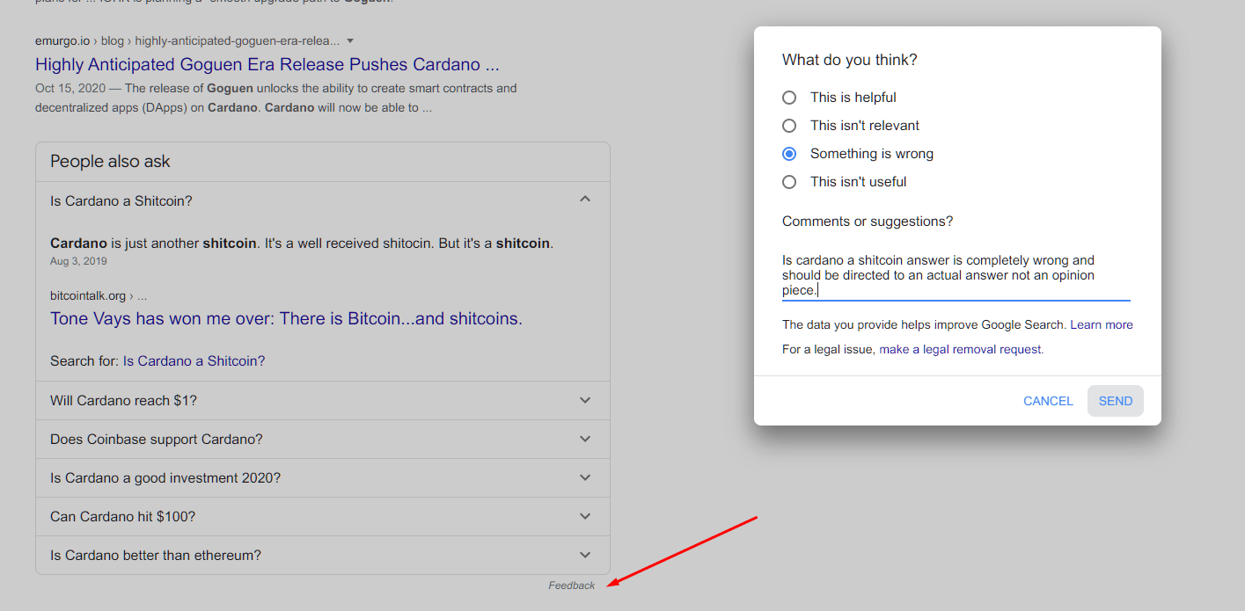Screen dimensions: 1245x611
Task: Click the "People also ask" heading
Action: coord(110,161)
